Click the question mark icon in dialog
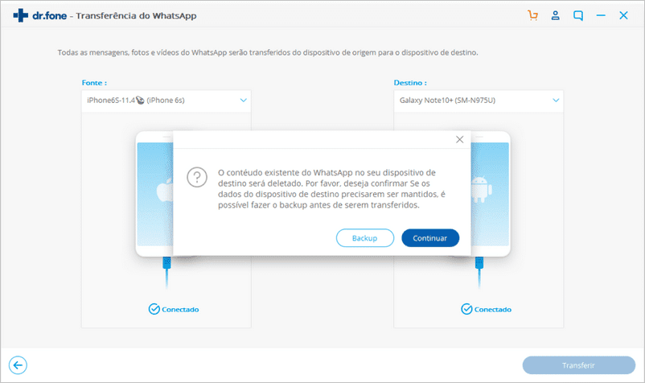Viewport: 645px width, 383px height. pyautogui.click(x=197, y=178)
